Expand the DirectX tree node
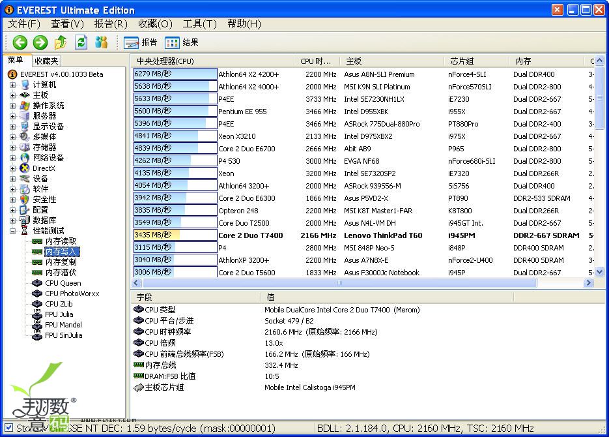This screenshot has height=437, width=609. [12, 168]
